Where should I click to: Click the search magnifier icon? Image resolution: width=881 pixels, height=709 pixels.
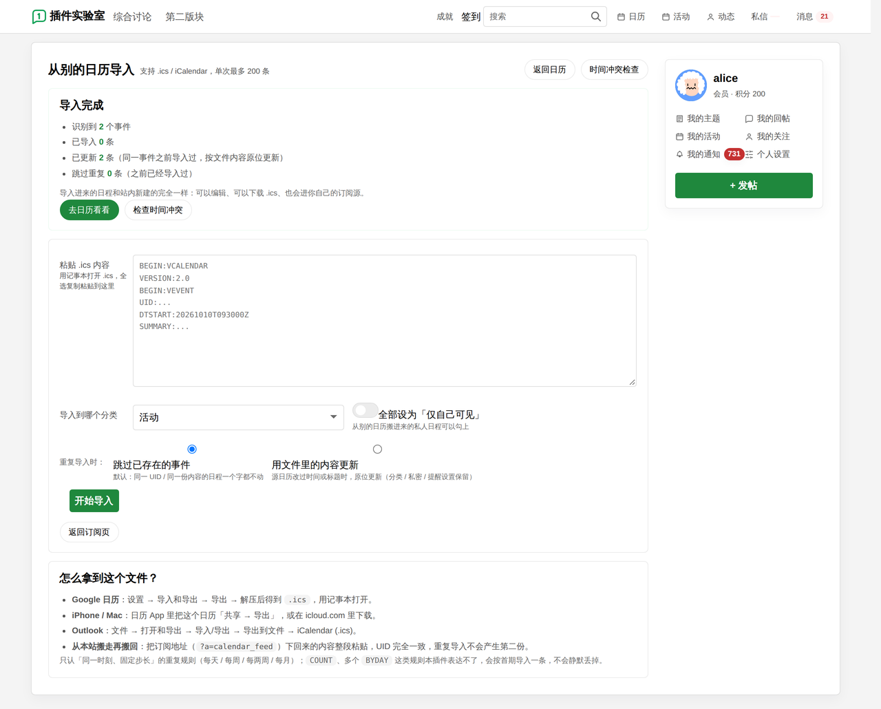click(596, 17)
